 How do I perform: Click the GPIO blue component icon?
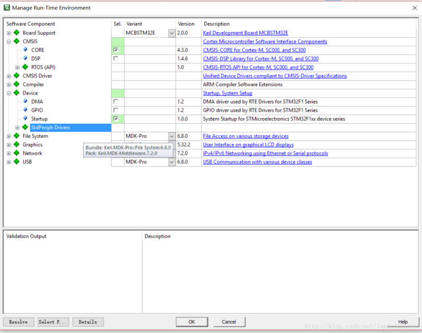(25, 110)
